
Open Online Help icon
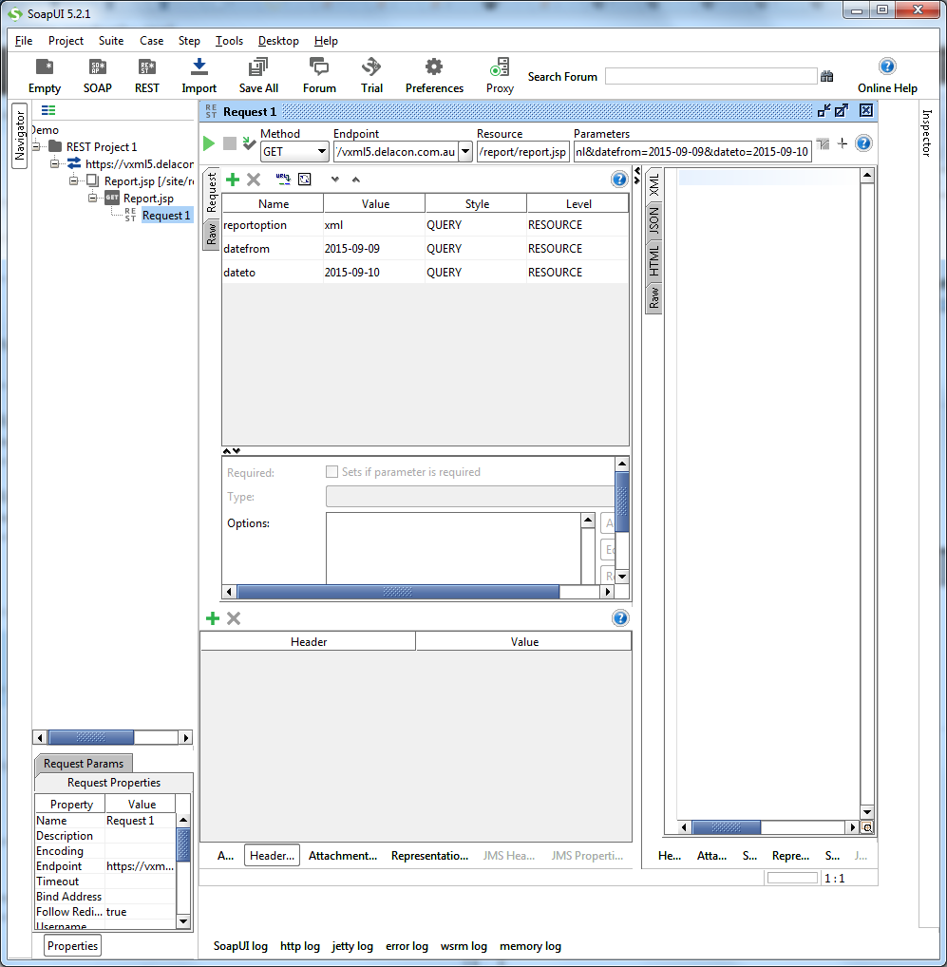(887, 66)
